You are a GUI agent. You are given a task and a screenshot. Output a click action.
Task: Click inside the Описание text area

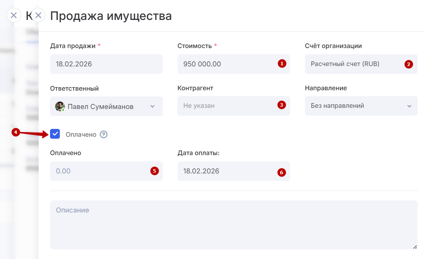click(233, 225)
